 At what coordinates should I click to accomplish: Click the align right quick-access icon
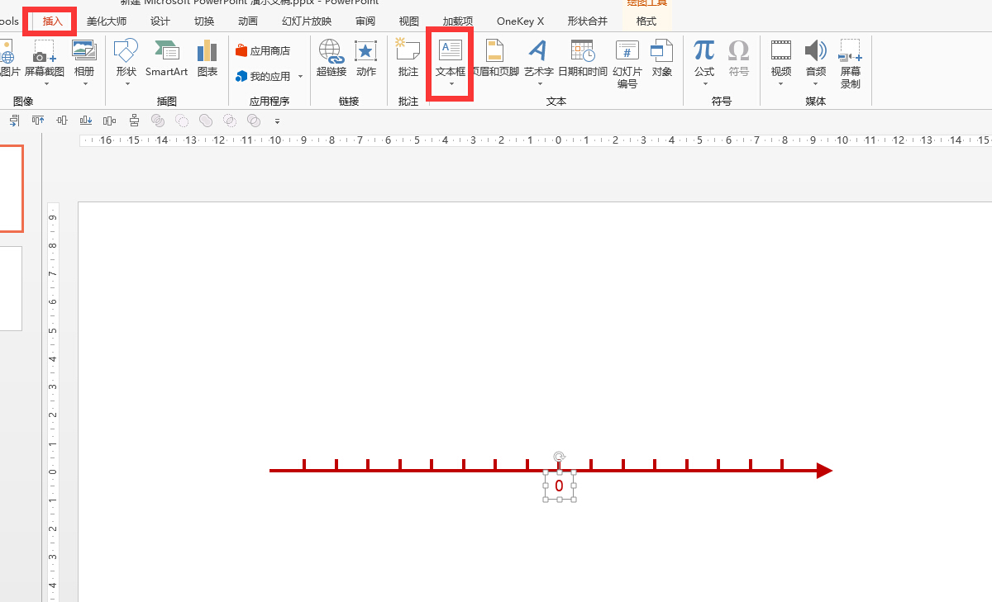click(14, 121)
